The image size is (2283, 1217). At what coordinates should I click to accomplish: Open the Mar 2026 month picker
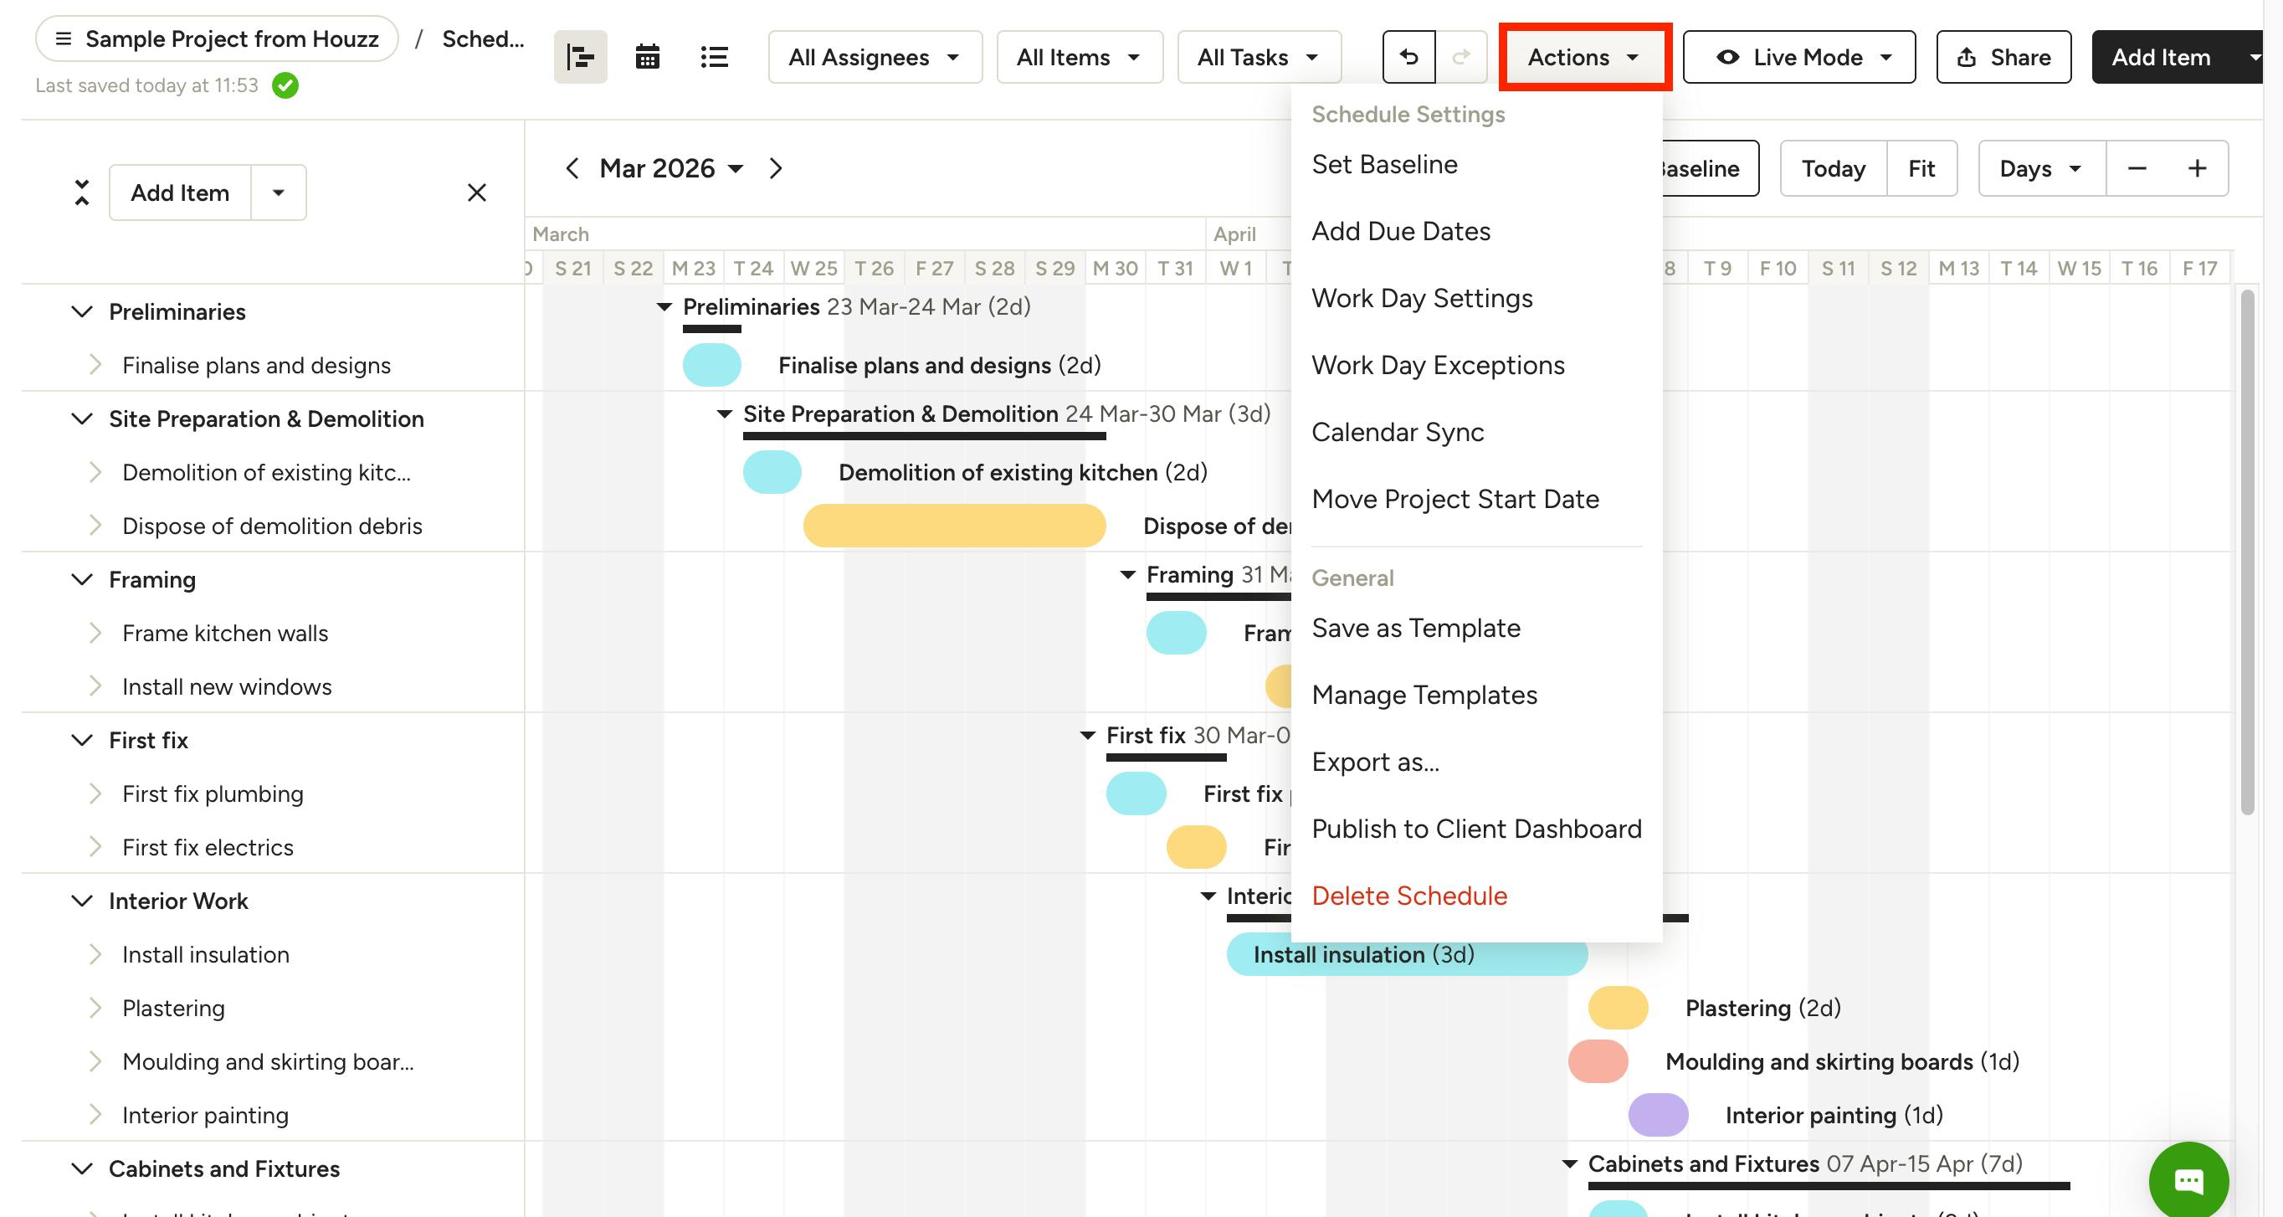point(671,168)
